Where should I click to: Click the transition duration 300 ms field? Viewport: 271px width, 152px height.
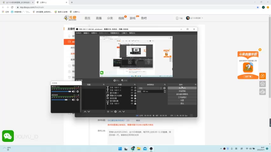pos(152,92)
